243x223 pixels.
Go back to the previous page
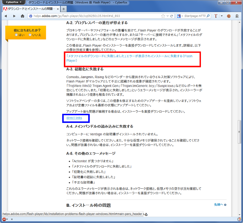coord(6,16)
